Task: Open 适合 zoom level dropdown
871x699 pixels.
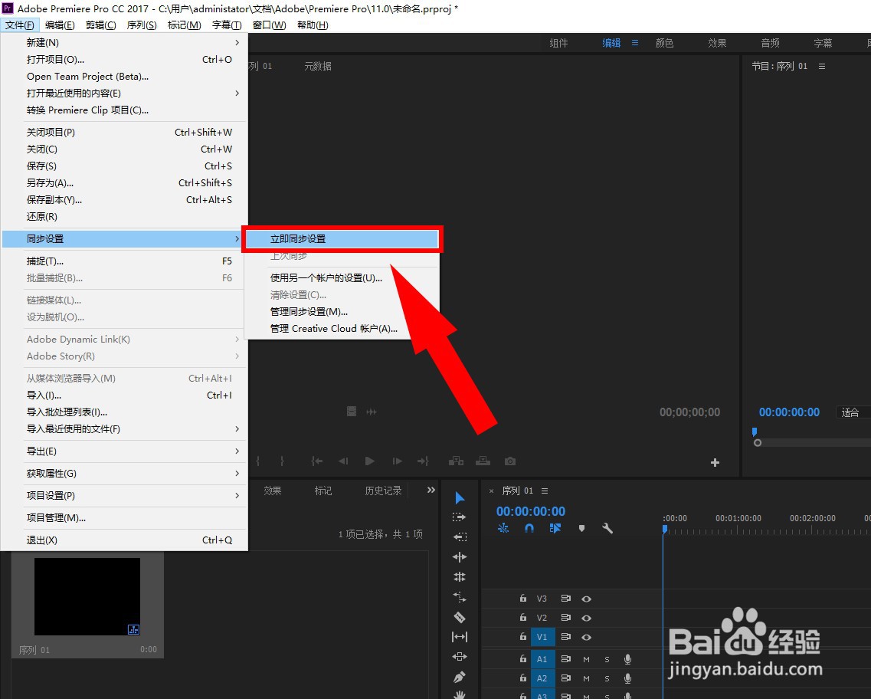Action: point(853,412)
